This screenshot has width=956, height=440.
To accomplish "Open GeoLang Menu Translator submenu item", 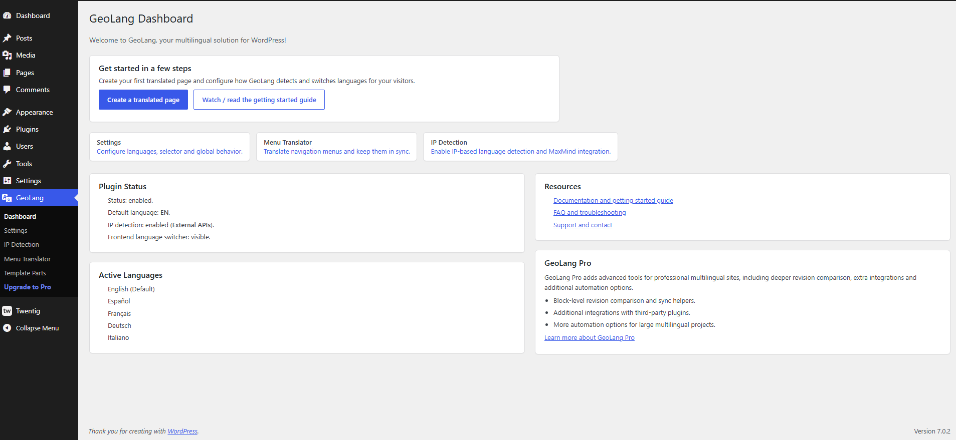I will coord(27,259).
